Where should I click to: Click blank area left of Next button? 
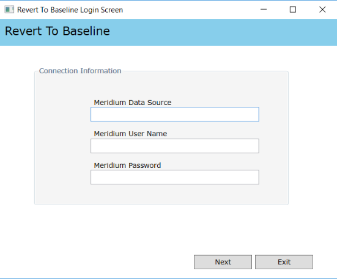(x=97, y=262)
